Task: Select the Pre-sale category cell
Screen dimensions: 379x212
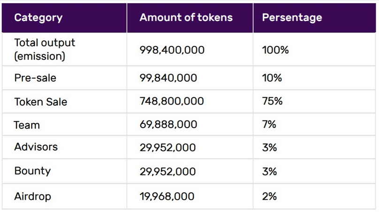Action: point(35,78)
